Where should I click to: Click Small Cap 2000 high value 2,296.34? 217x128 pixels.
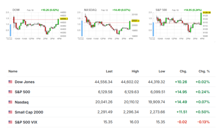(131, 112)
